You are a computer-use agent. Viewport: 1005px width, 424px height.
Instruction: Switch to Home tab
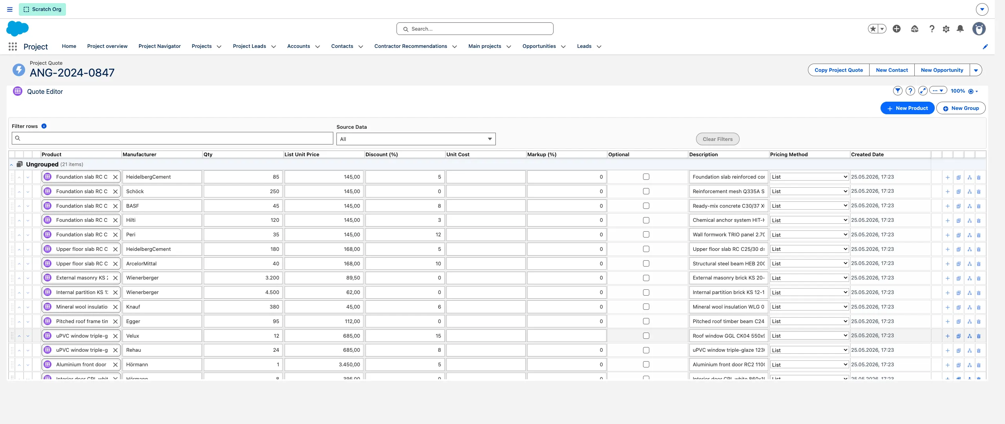point(69,46)
